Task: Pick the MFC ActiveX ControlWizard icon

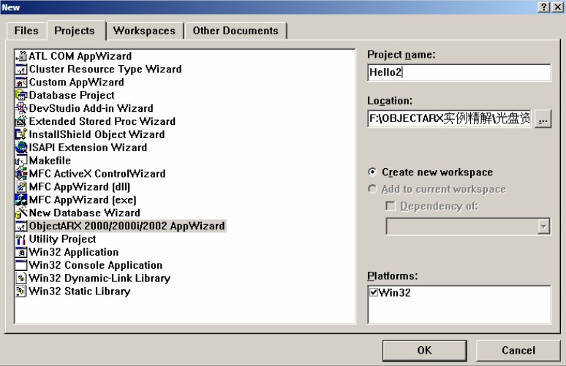Action: click(x=21, y=174)
